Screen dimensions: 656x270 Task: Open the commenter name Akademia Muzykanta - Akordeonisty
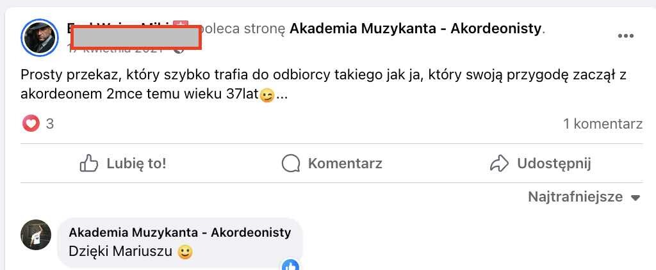180,233
